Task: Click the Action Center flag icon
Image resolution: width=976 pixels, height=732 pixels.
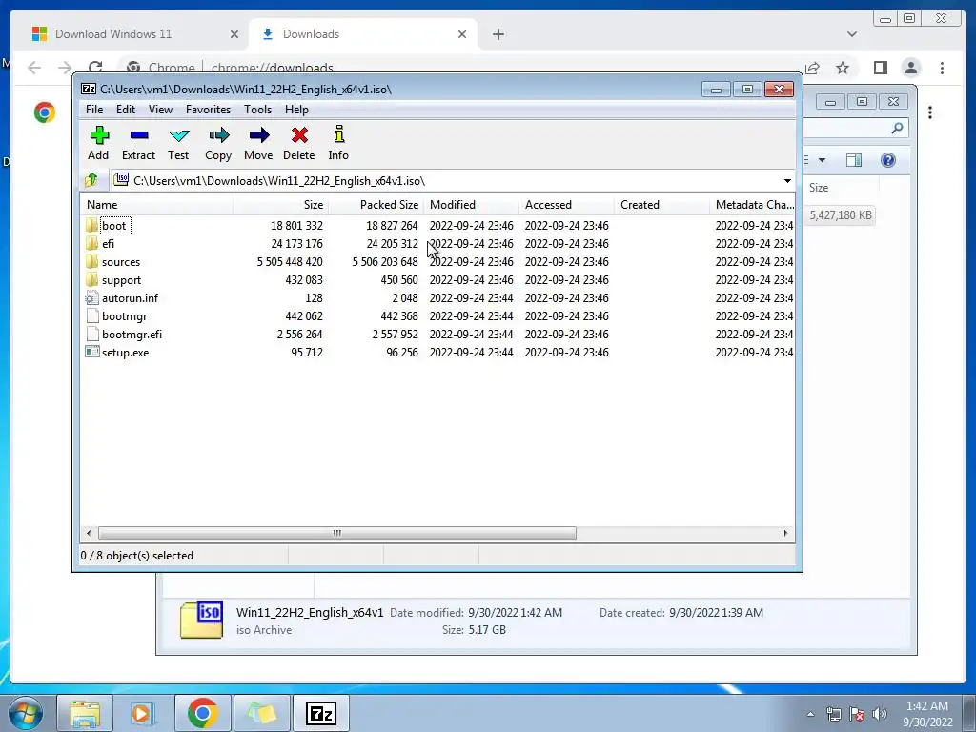Action: pyautogui.click(x=857, y=714)
